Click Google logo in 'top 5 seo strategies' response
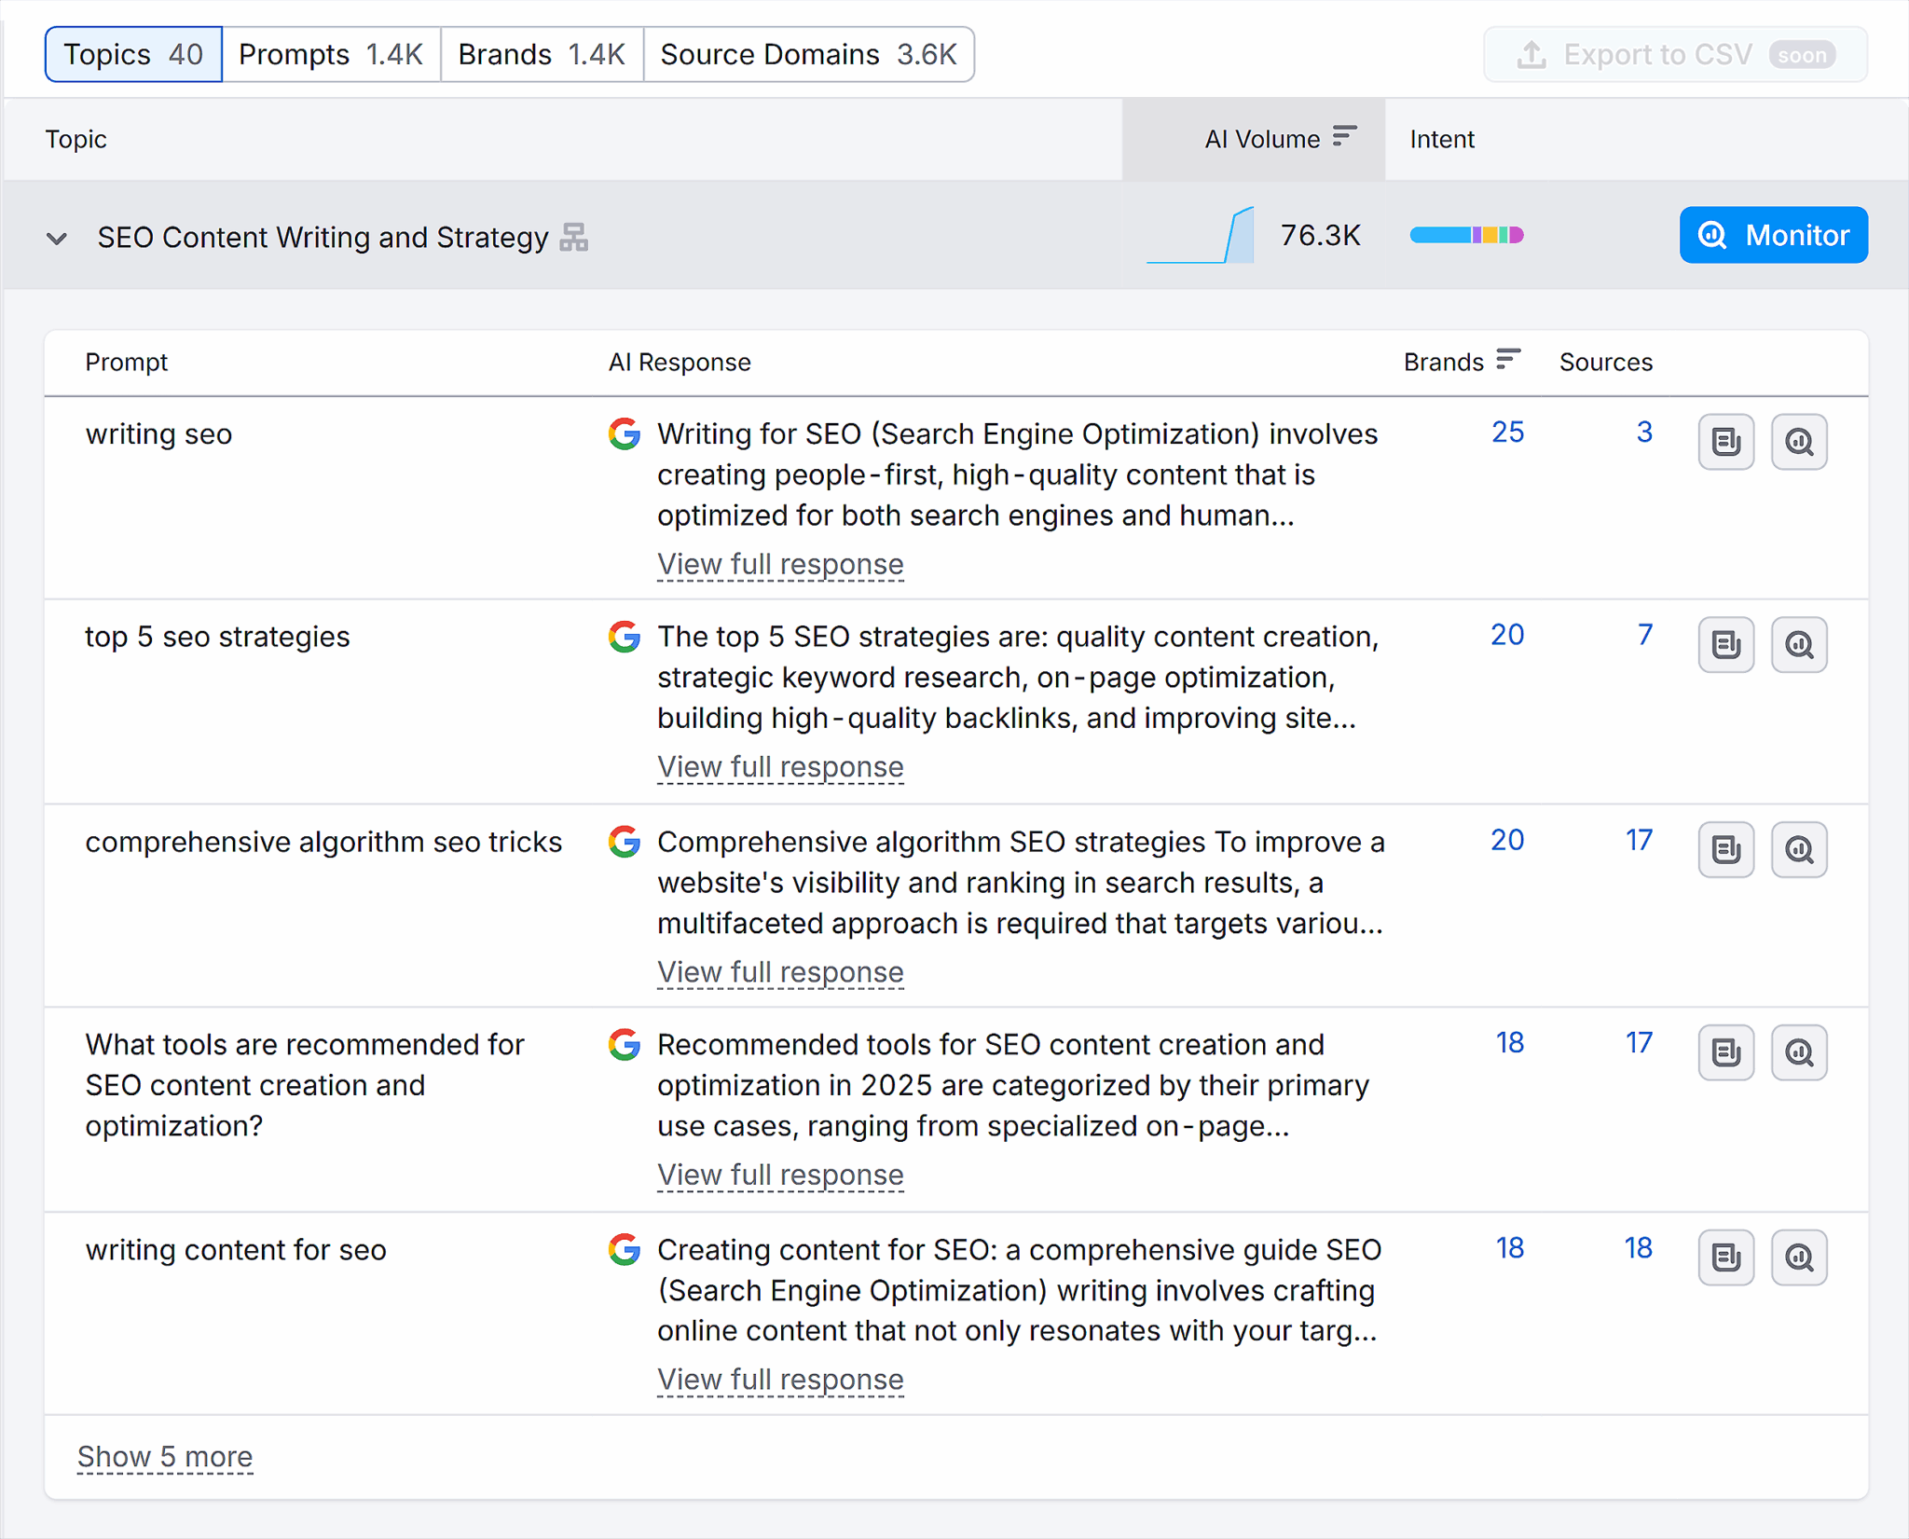Viewport: 1909px width, 1539px height. (625, 637)
